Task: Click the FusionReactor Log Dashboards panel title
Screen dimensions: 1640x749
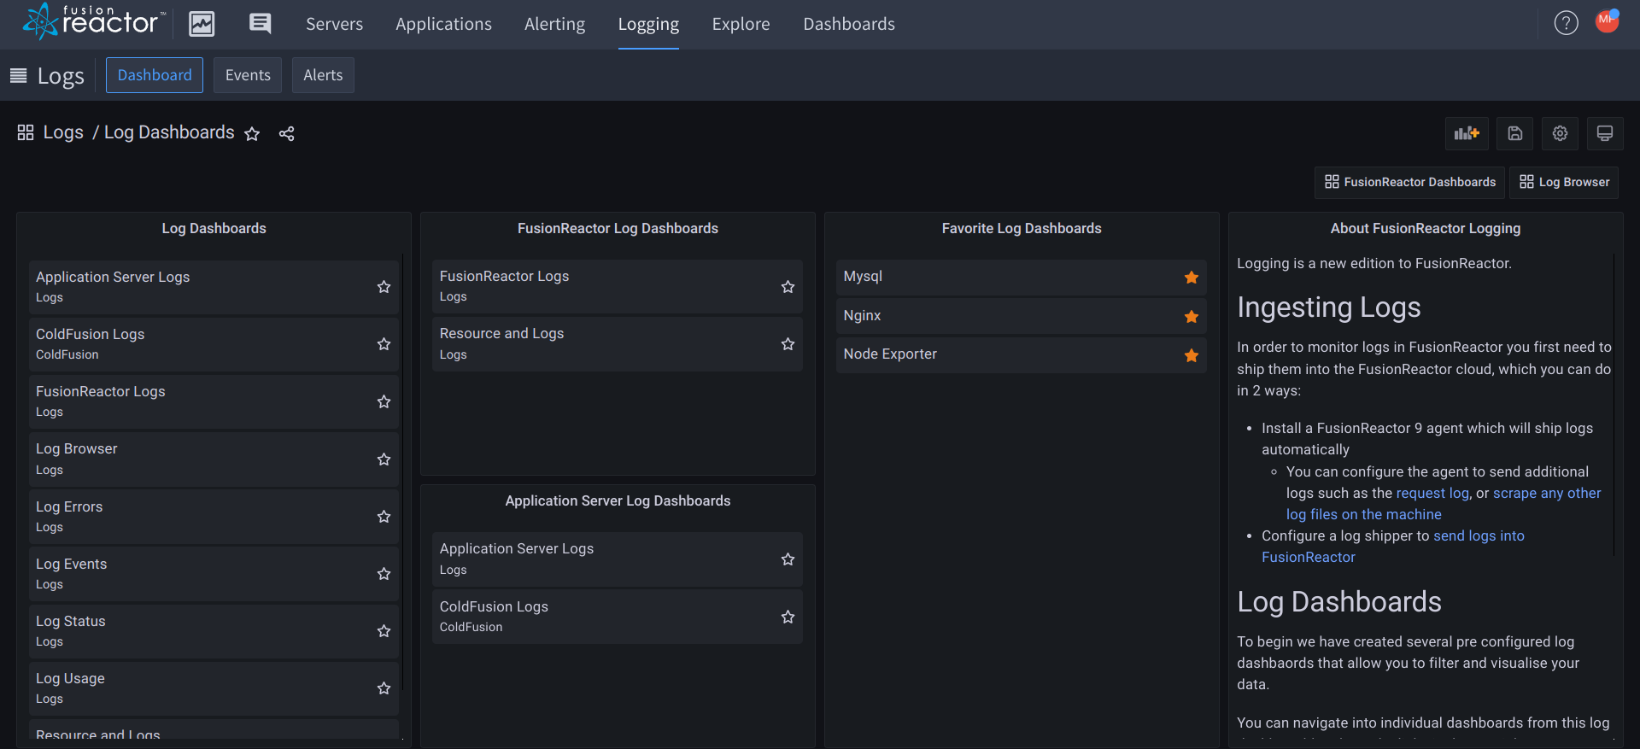Action: (618, 228)
